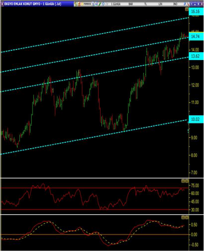Click the yellow chart icon at toolbar start
Viewport: 204px width, 251px height.
[75, 4]
